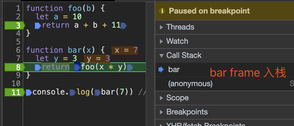Click the inline marker after 'foo(x * y)'
Screen dimensions: 294x126
[x=130, y=67]
